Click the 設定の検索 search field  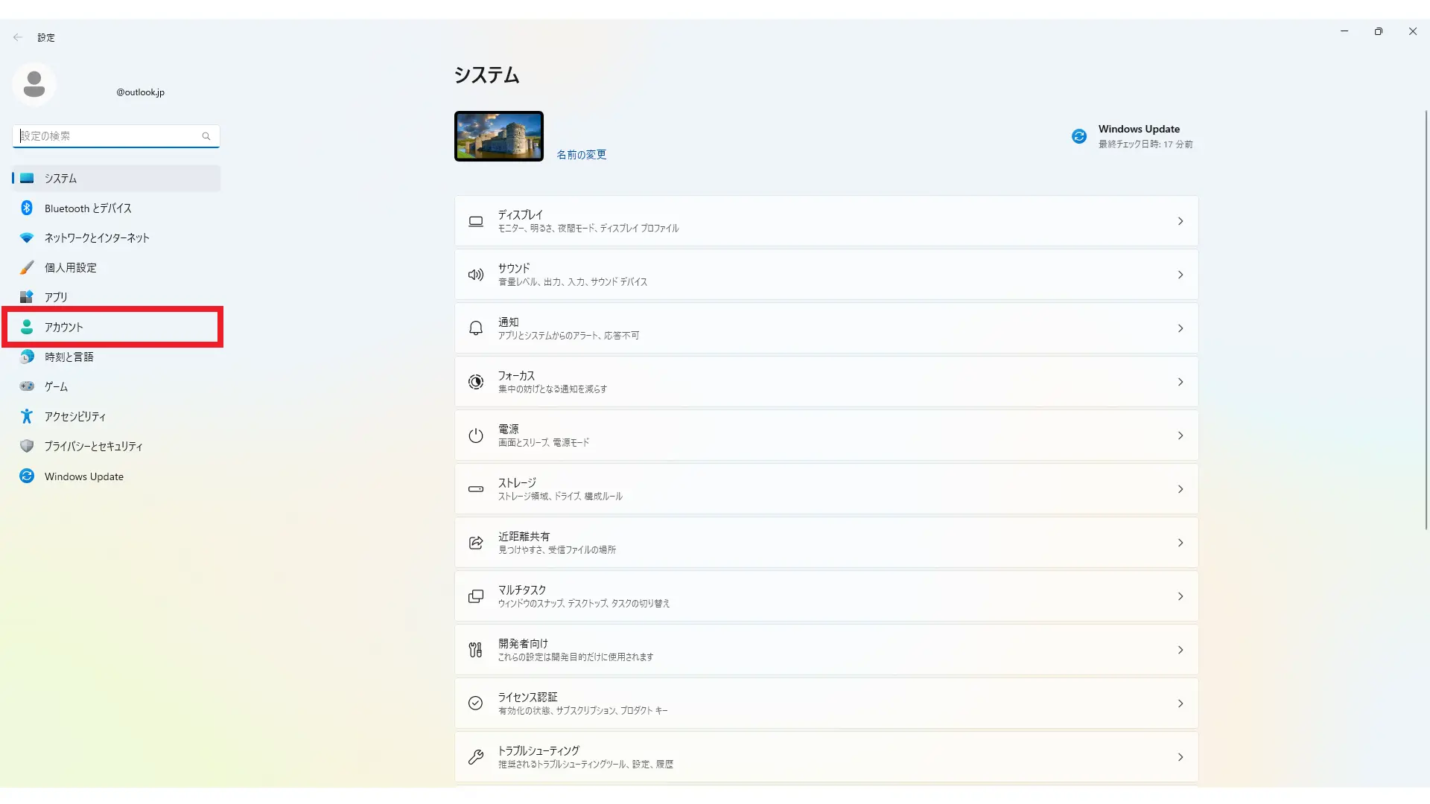point(116,136)
